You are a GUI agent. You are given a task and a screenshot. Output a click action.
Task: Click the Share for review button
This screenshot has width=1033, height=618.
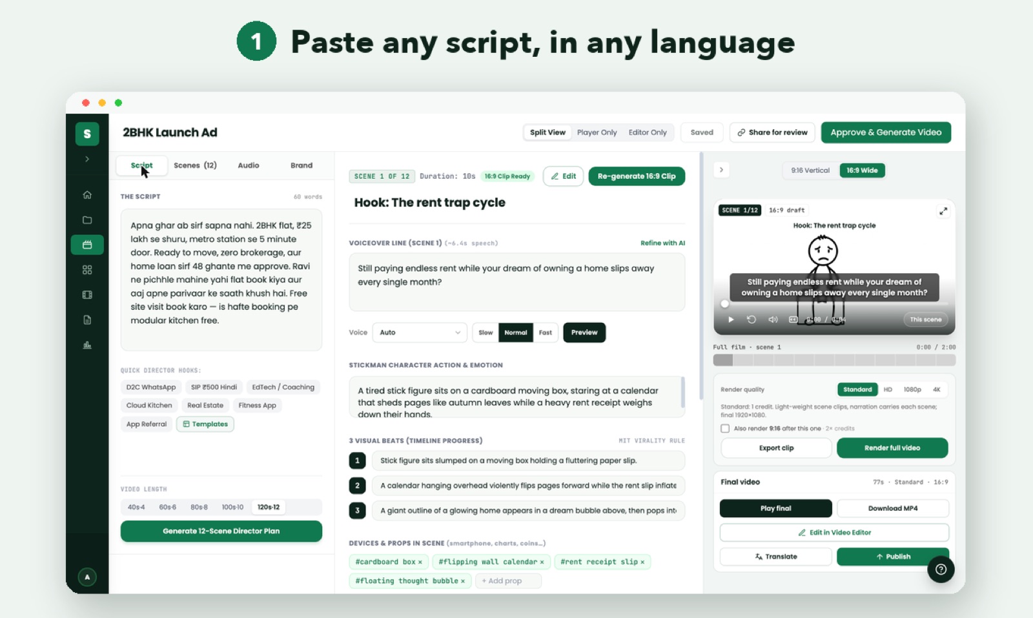pos(772,132)
